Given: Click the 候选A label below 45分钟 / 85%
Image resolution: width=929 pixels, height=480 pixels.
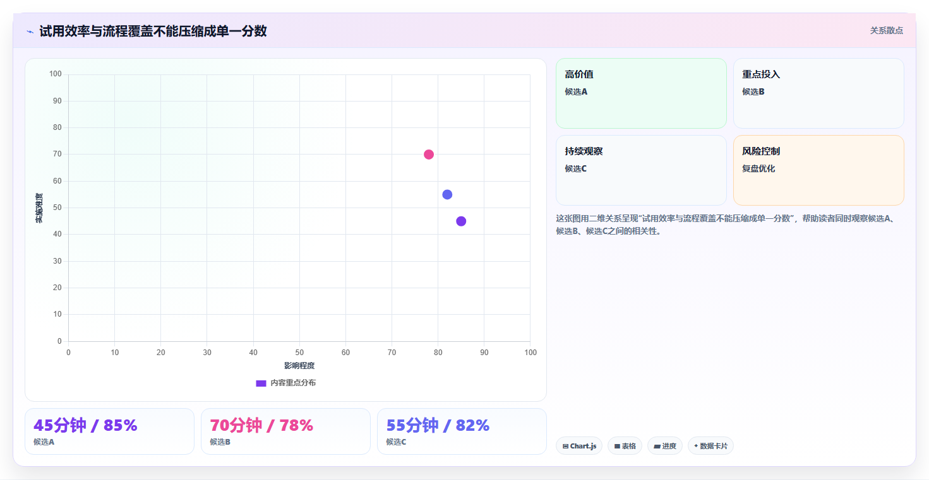Looking at the screenshot, I should tap(44, 442).
